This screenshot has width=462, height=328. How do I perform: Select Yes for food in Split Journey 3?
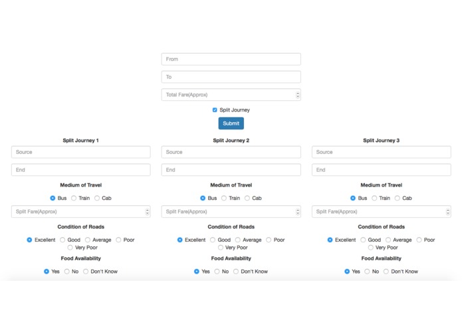click(x=347, y=272)
